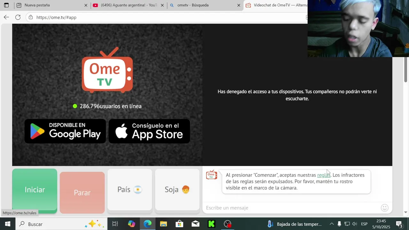This screenshot has height=230, width=409.
Task: Open the network tray icon
Action: click(x=347, y=224)
